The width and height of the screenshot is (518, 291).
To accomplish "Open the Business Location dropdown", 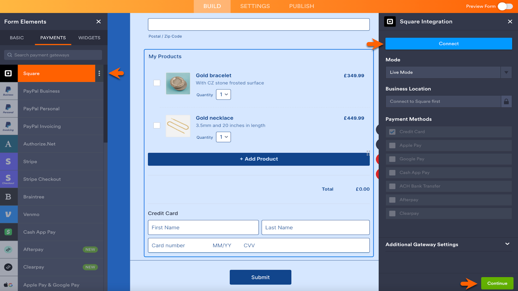I will point(448,102).
